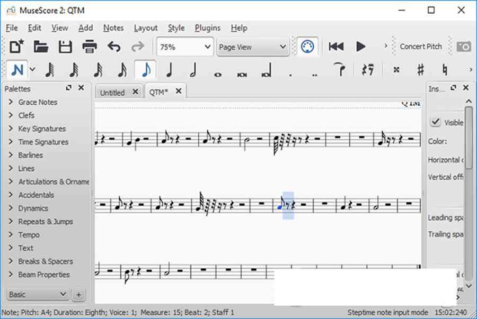Viewport: 477px width, 319px height.
Task: Create a new score
Action: tap(16, 47)
